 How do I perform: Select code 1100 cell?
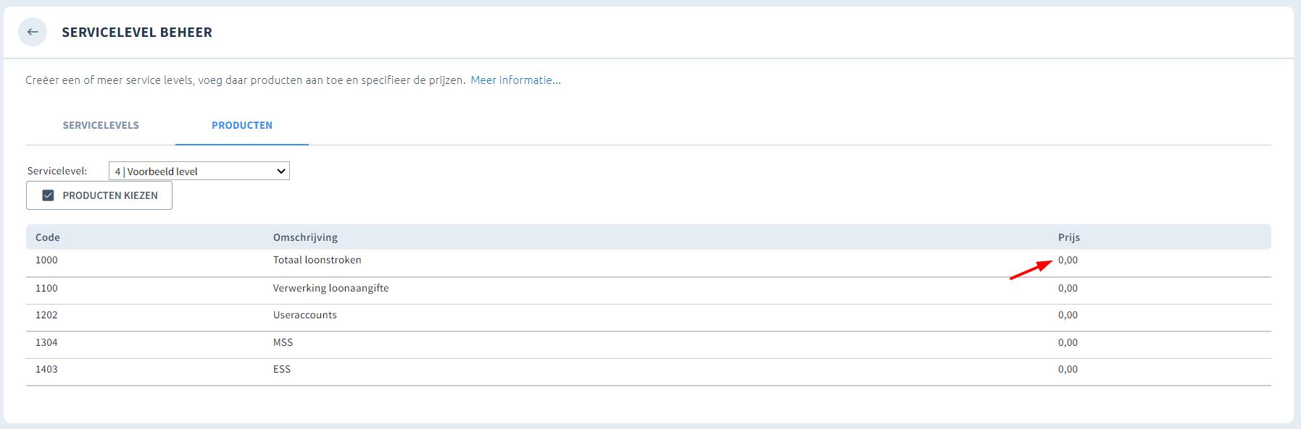click(x=46, y=288)
